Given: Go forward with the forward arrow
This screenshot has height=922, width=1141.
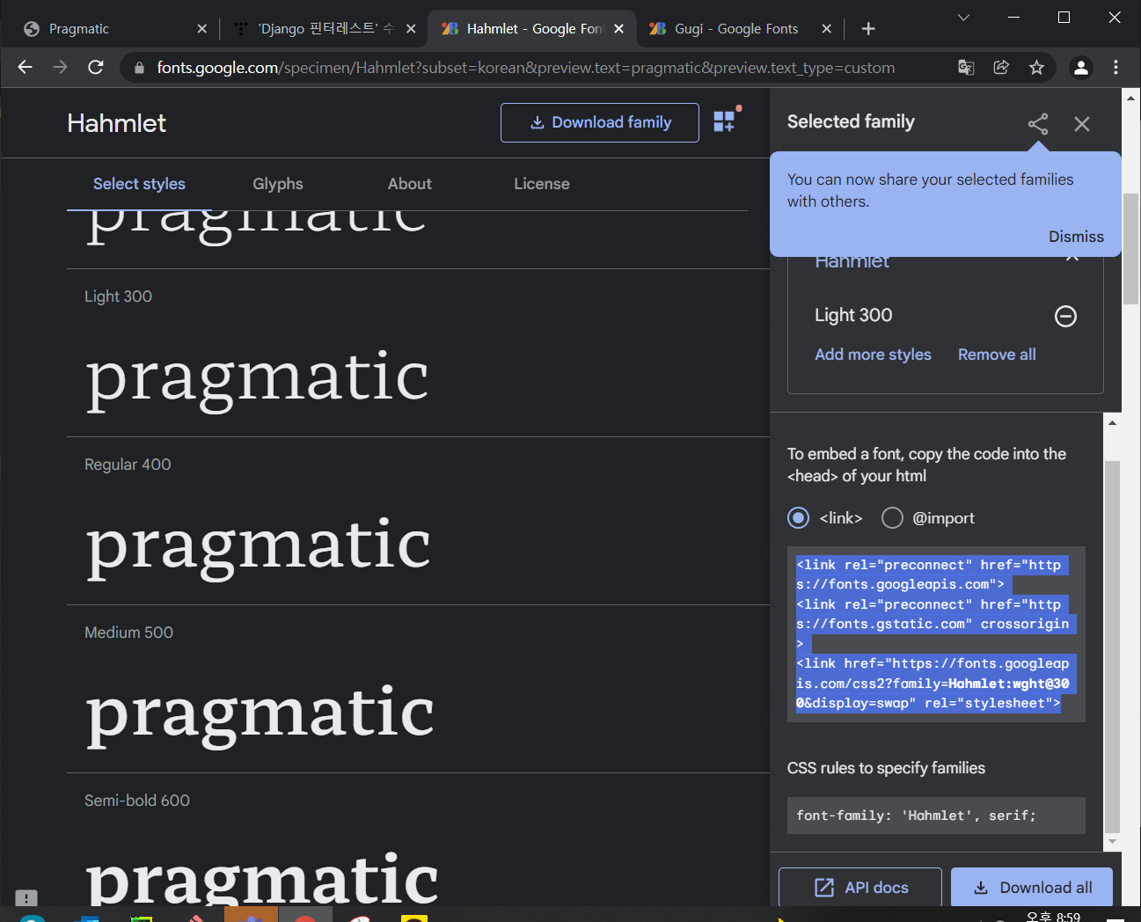Looking at the screenshot, I should pyautogui.click(x=60, y=68).
